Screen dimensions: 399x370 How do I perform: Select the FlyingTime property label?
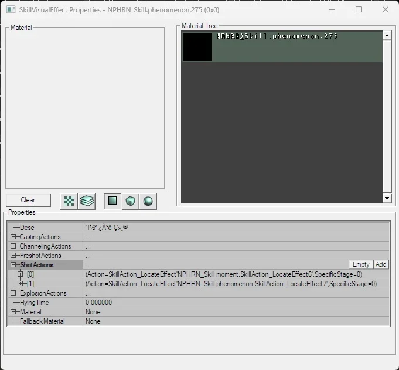point(34,303)
